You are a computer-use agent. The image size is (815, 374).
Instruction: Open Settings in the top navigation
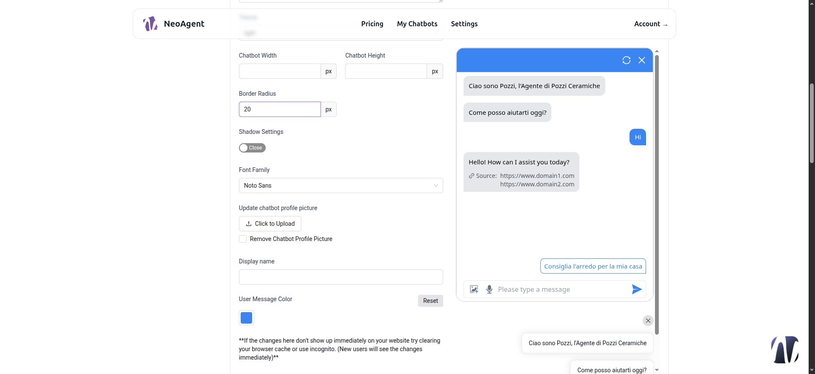464,24
